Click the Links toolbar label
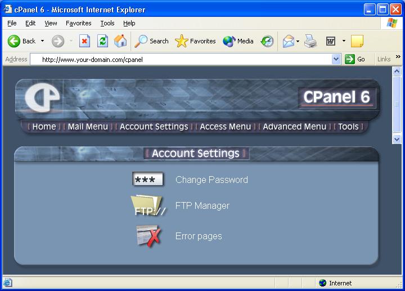405x291 pixels. tap(384, 59)
